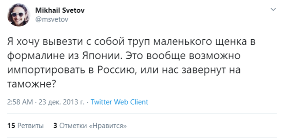Image resolution: width=283 pixels, height=138 pixels.
Task: Click the word таможне? ending the tweet
Action: click(x=31, y=84)
